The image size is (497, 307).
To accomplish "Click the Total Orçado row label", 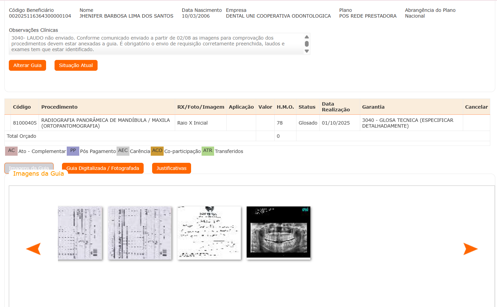I will 21,136.
